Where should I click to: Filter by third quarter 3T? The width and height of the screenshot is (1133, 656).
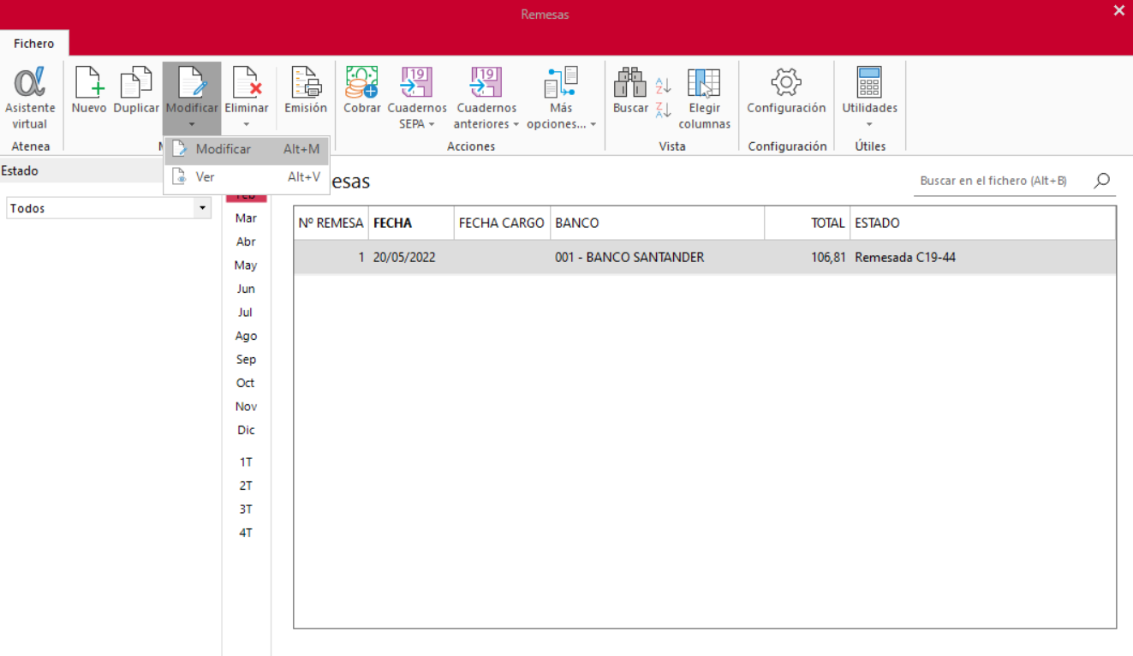[x=246, y=509]
